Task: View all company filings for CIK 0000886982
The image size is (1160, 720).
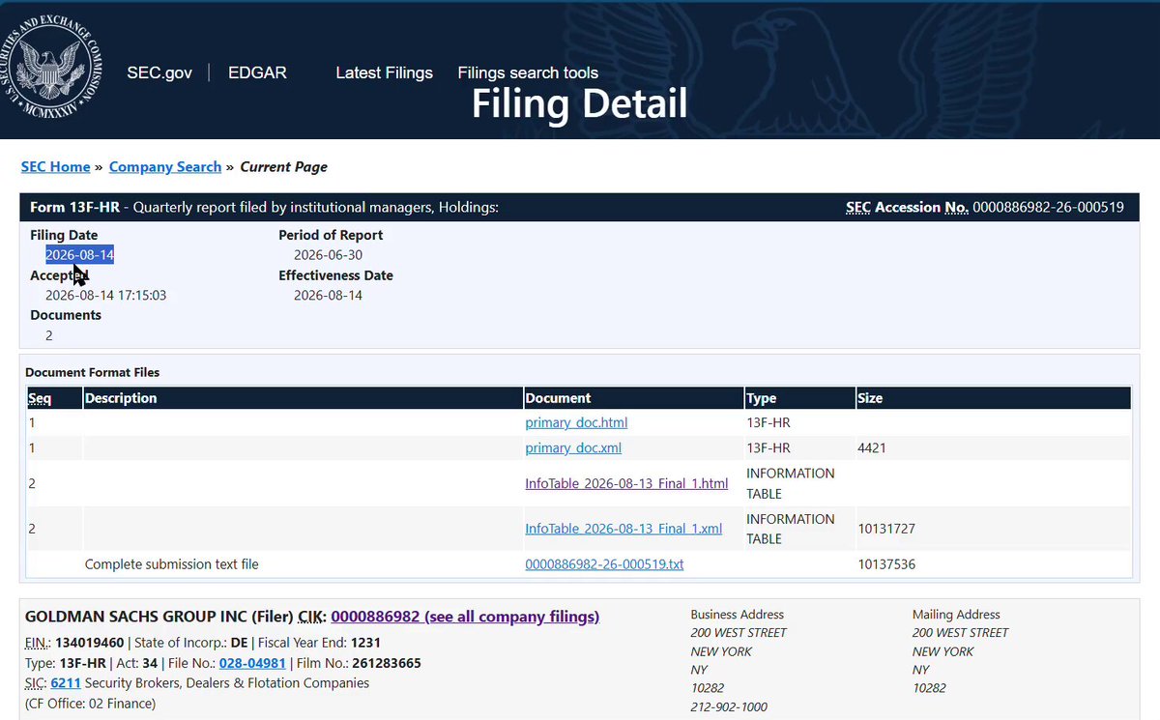Action: coord(465,617)
